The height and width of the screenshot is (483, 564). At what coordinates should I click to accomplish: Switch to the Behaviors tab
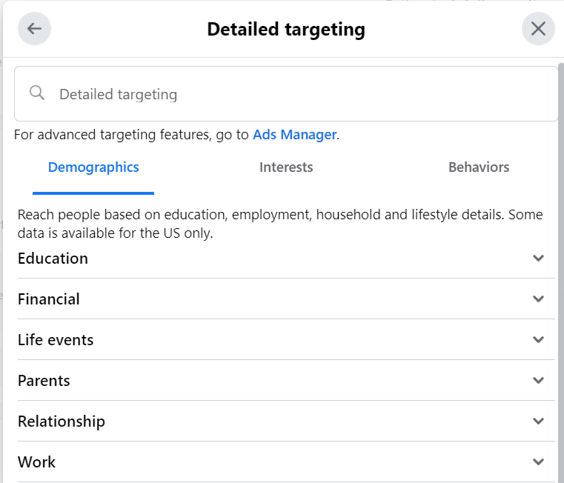pos(479,167)
